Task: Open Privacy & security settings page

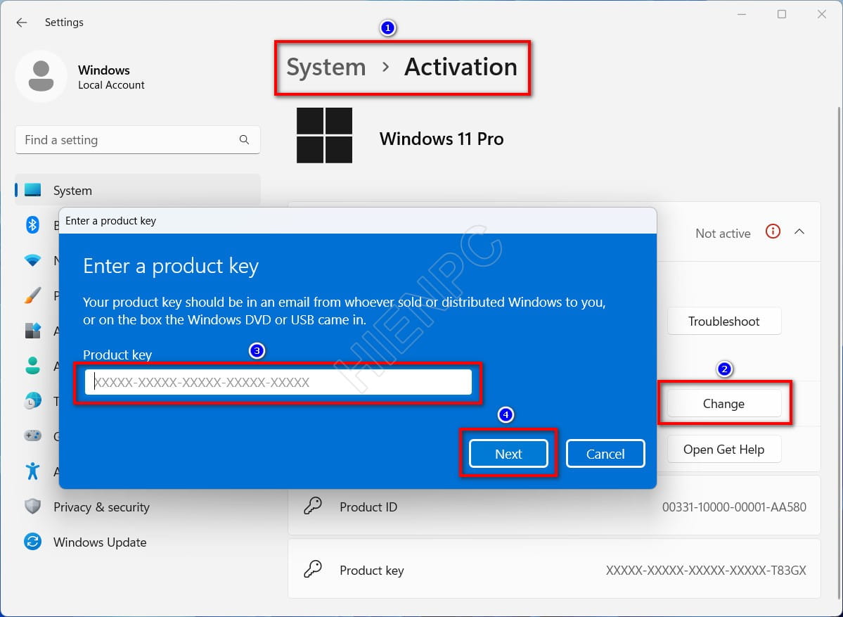Action: pos(102,507)
